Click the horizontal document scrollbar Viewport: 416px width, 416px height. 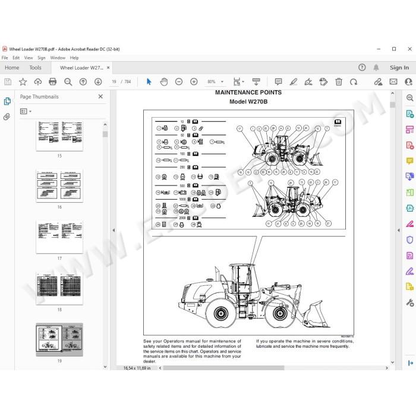[223, 368]
